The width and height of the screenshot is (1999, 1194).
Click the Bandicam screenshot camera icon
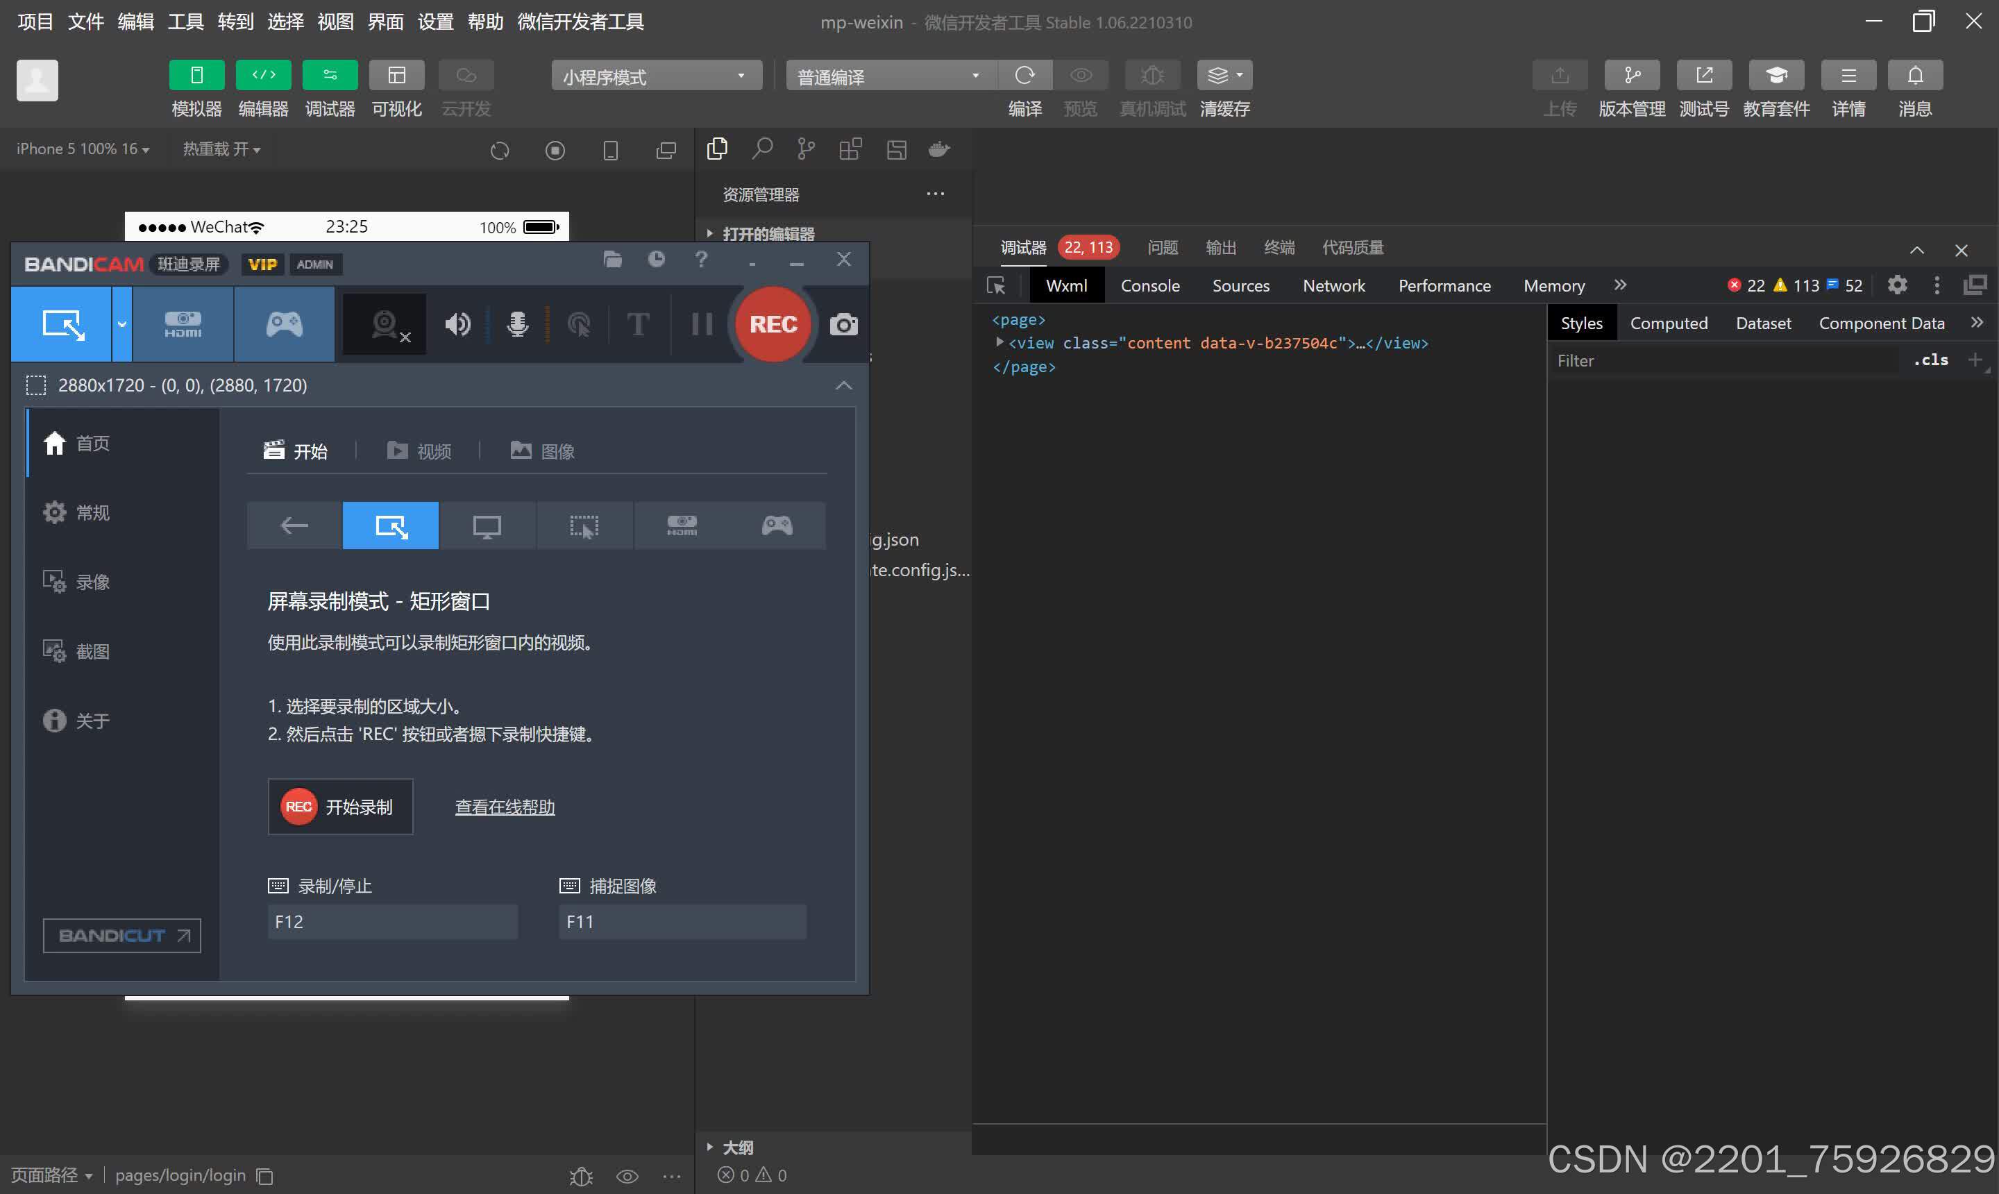click(843, 324)
